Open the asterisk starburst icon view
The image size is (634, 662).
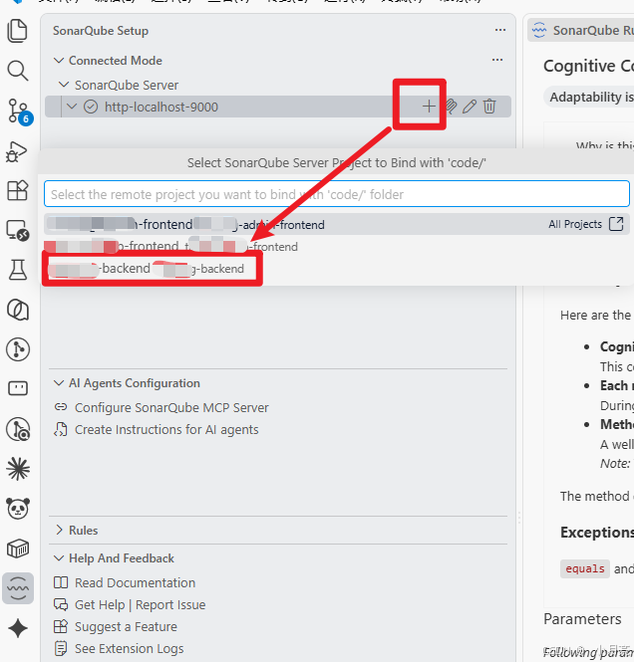pyautogui.click(x=18, y=469)
